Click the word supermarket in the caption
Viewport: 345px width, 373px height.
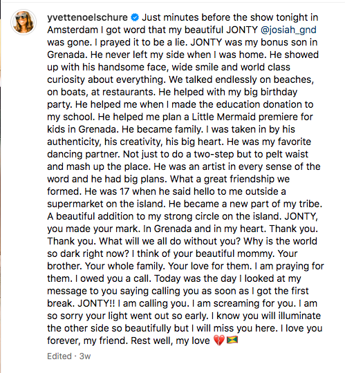(x=75, y=204)
